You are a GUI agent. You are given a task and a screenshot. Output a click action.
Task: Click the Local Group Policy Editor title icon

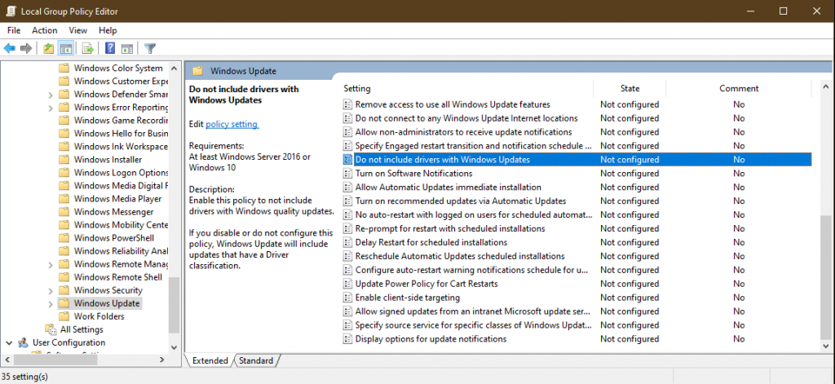pos(11,11)
